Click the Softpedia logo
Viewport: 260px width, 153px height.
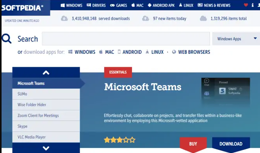(22, 8)
